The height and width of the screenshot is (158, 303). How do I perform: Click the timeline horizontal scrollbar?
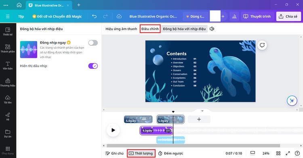coord(193,146)
